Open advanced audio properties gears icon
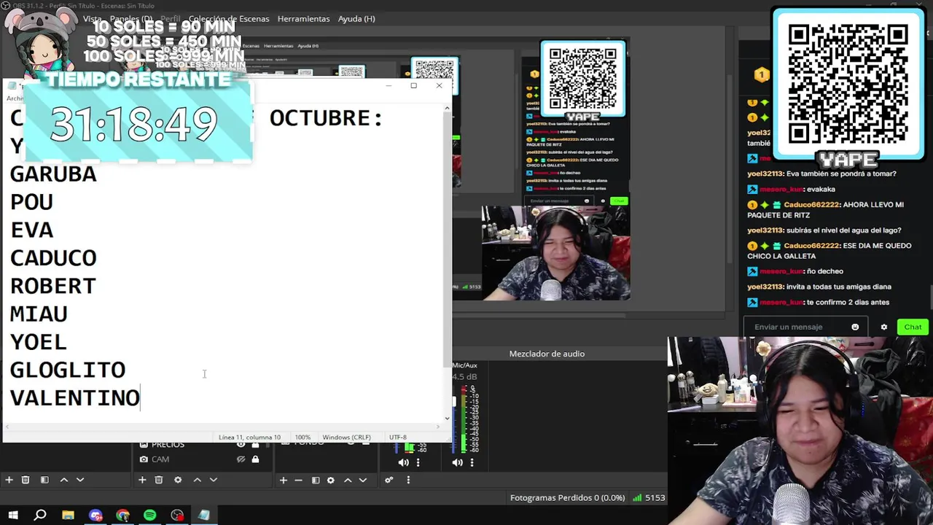This screenshot has width=933, height=525. pyautogui.click(x=389, y=480)
